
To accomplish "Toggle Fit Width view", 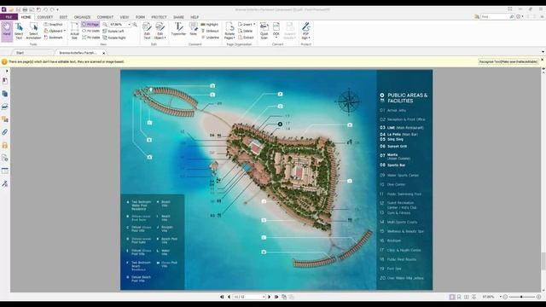I will (90, 31).
